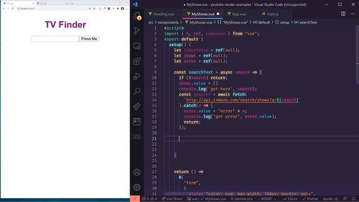
Task: Click the vue language status item
Action: 192,199
